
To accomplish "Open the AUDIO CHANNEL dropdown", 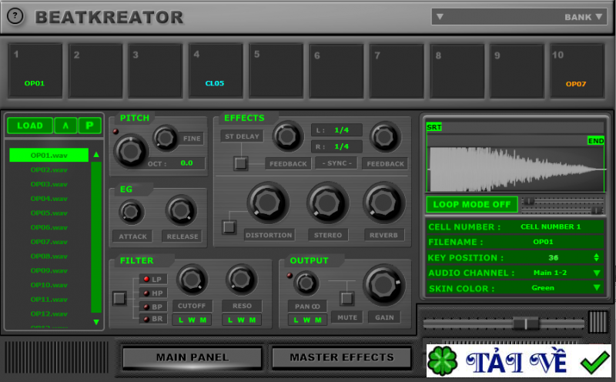I will [x=596, y=273].
